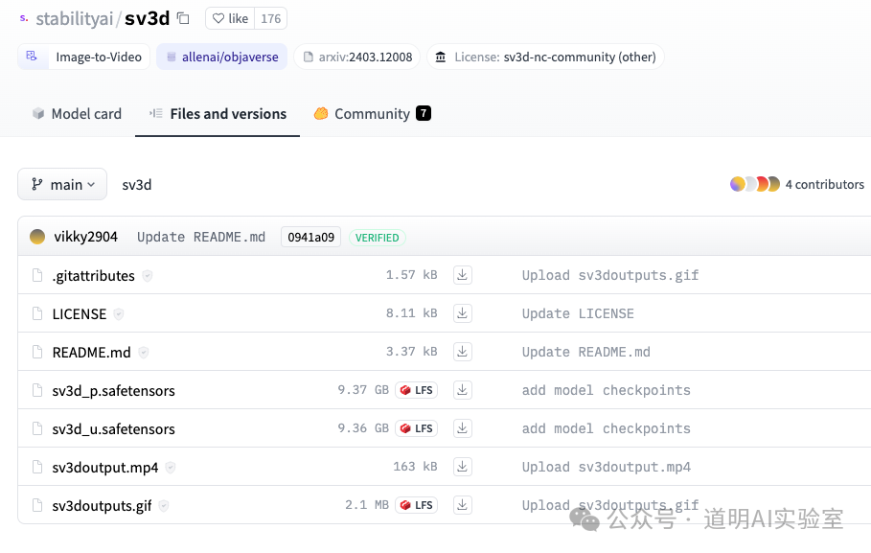Screen dimensions: 871x553
Task: Switch to the Model card tab
Action: tap(77, 113)
